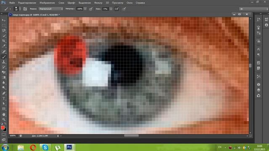Screen dimensions: 269x151
Task: Enable airbrush mode
Action: click(x=117, y=9)
